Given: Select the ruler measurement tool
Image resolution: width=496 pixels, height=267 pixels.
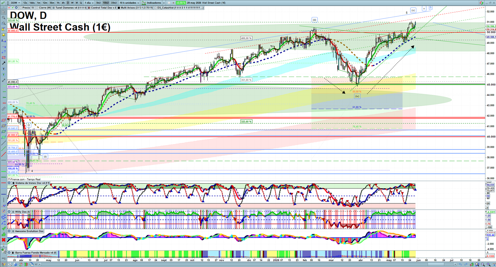Looking at the screenshot, I should (x=4, y=109).
